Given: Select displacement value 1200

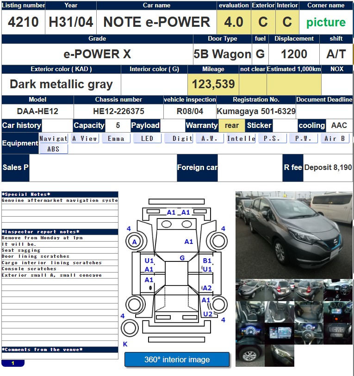Looking at the screenshot, I should point(294,54).
